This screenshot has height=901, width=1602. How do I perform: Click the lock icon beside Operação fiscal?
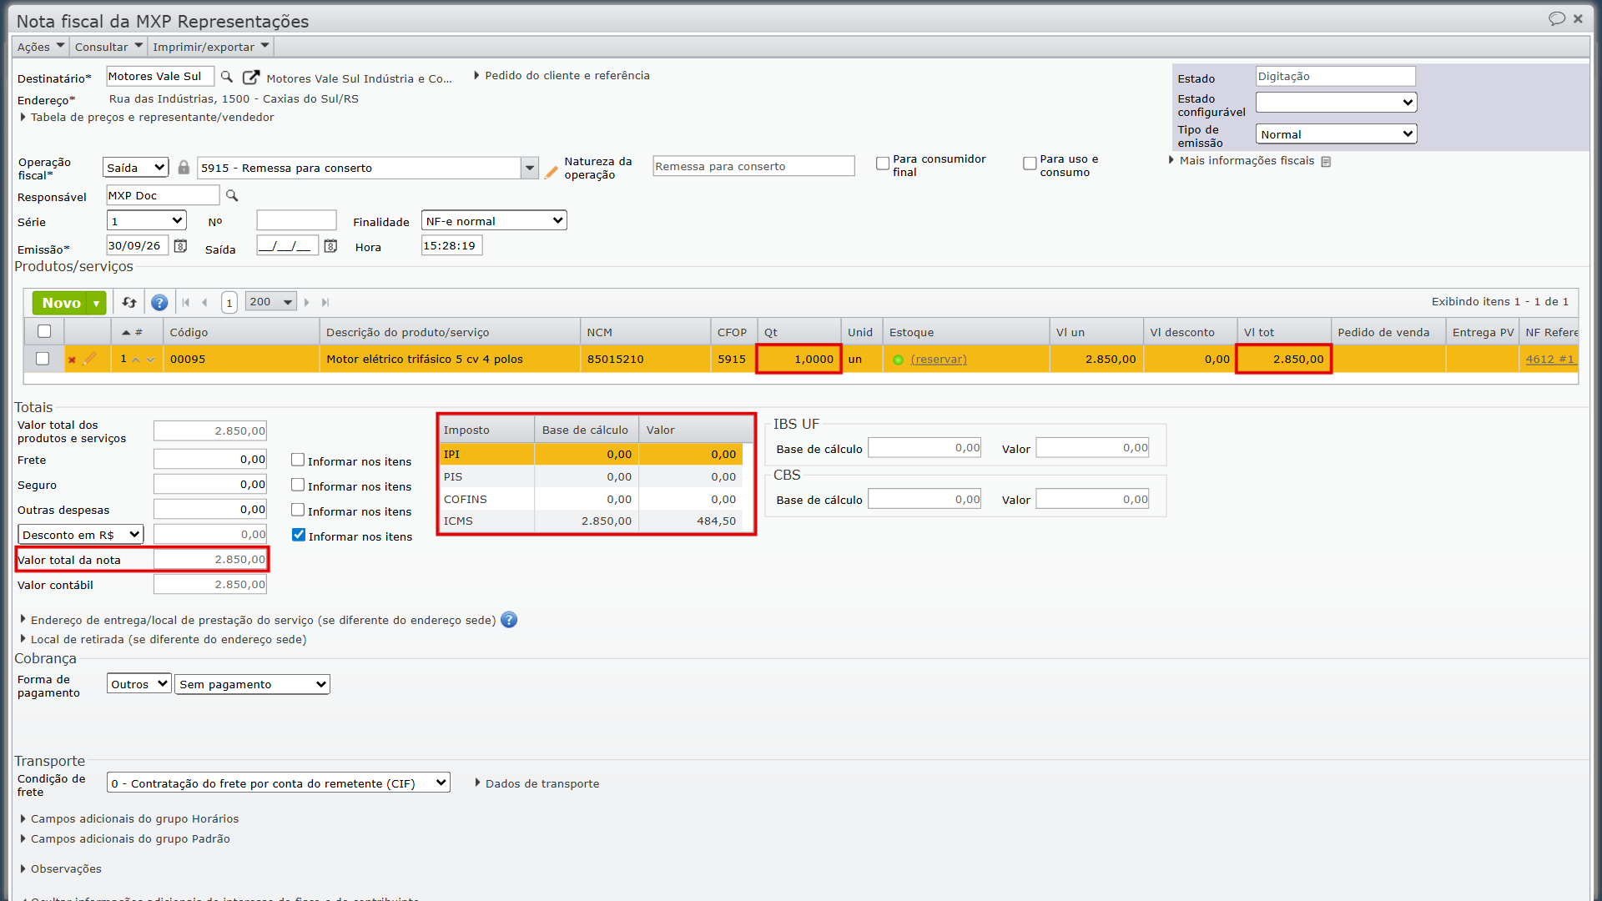pyautogui.click(x=184, y=167)
